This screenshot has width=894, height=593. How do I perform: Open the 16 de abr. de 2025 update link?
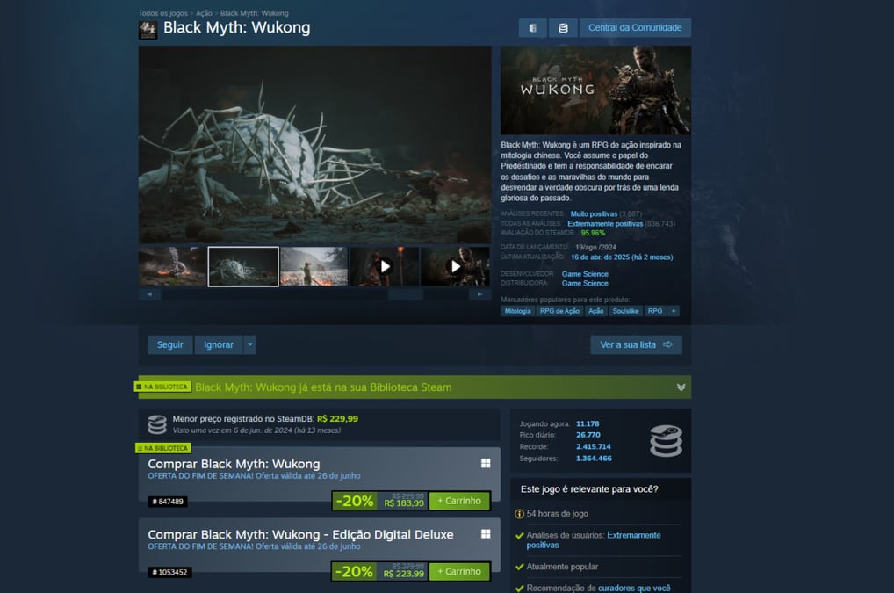[x=622, y=257]
